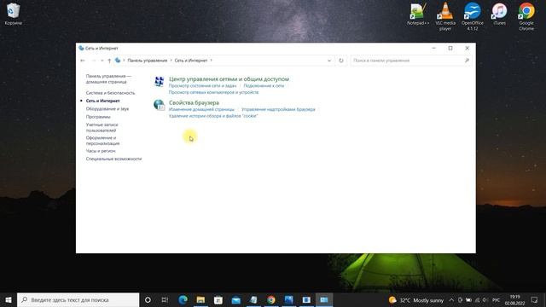Expand the chevron after Сеть и Интернет breadcrumb
Image resolution: width=546 pixels, height=307 pixels.
point(211,61)
